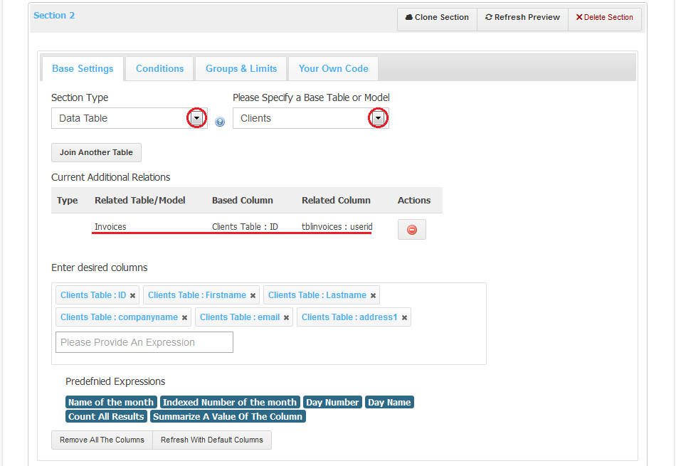Click the Clients Table : email tag label

coord(240,317)
